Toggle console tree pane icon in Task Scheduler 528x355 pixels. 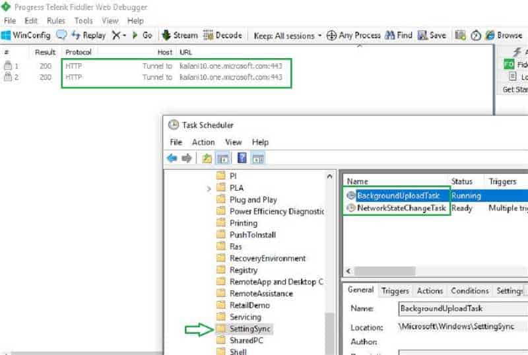pos(223,158)
